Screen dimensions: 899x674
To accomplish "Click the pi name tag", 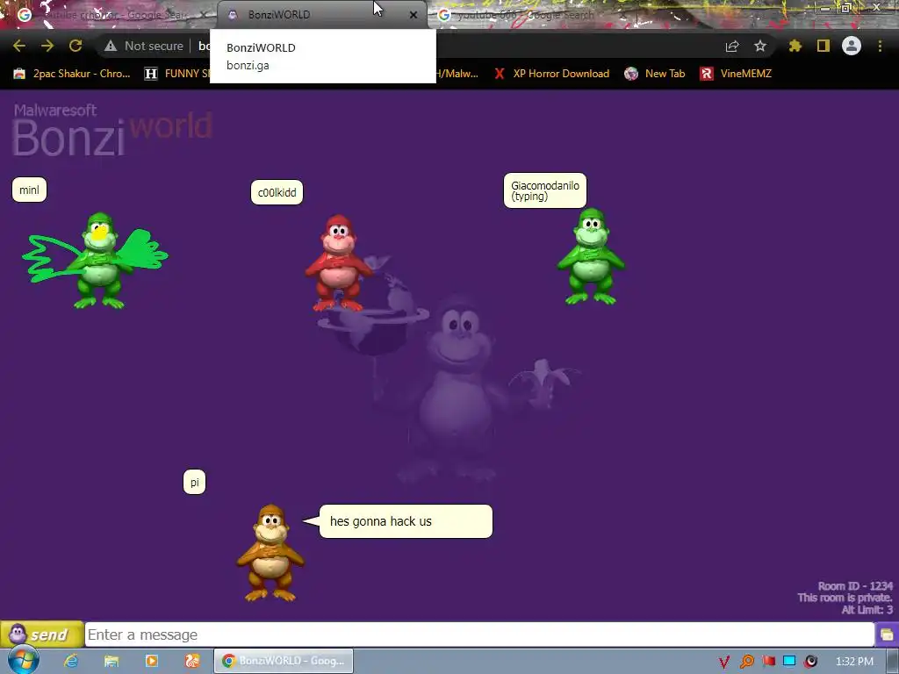I will [194, 482].
